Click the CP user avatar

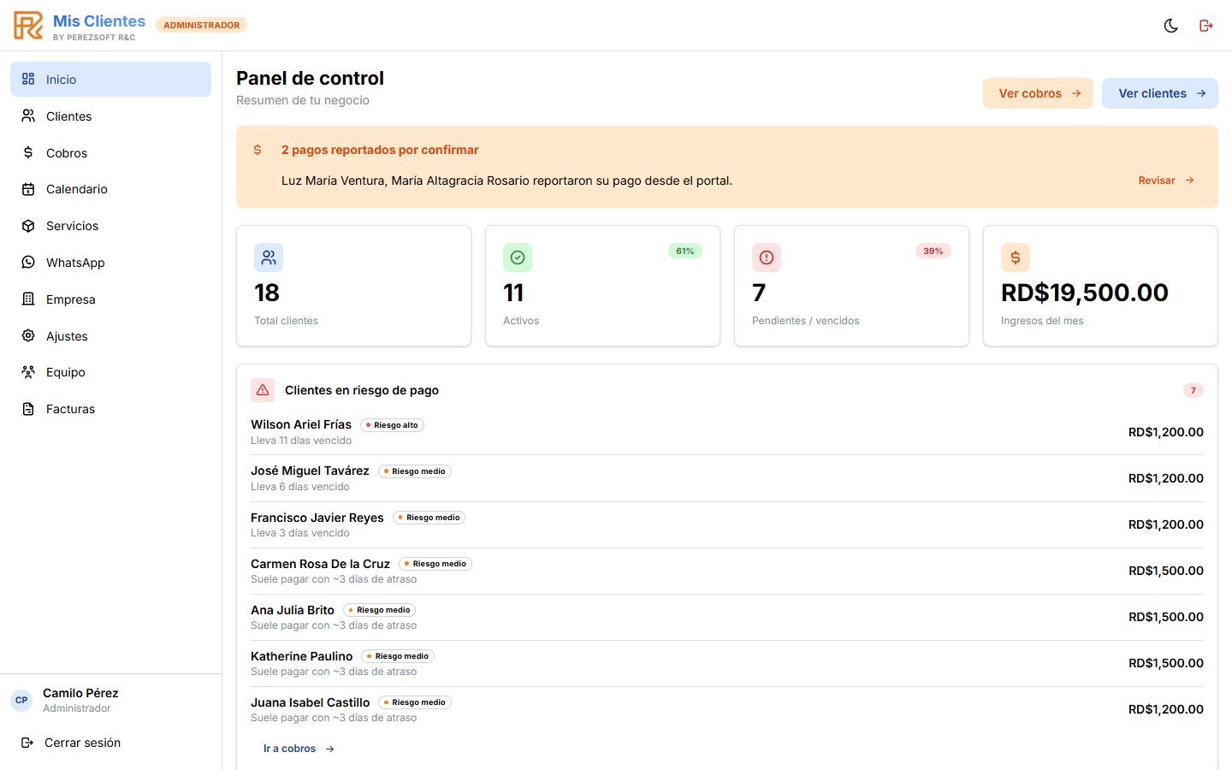(x=21, y=700)
